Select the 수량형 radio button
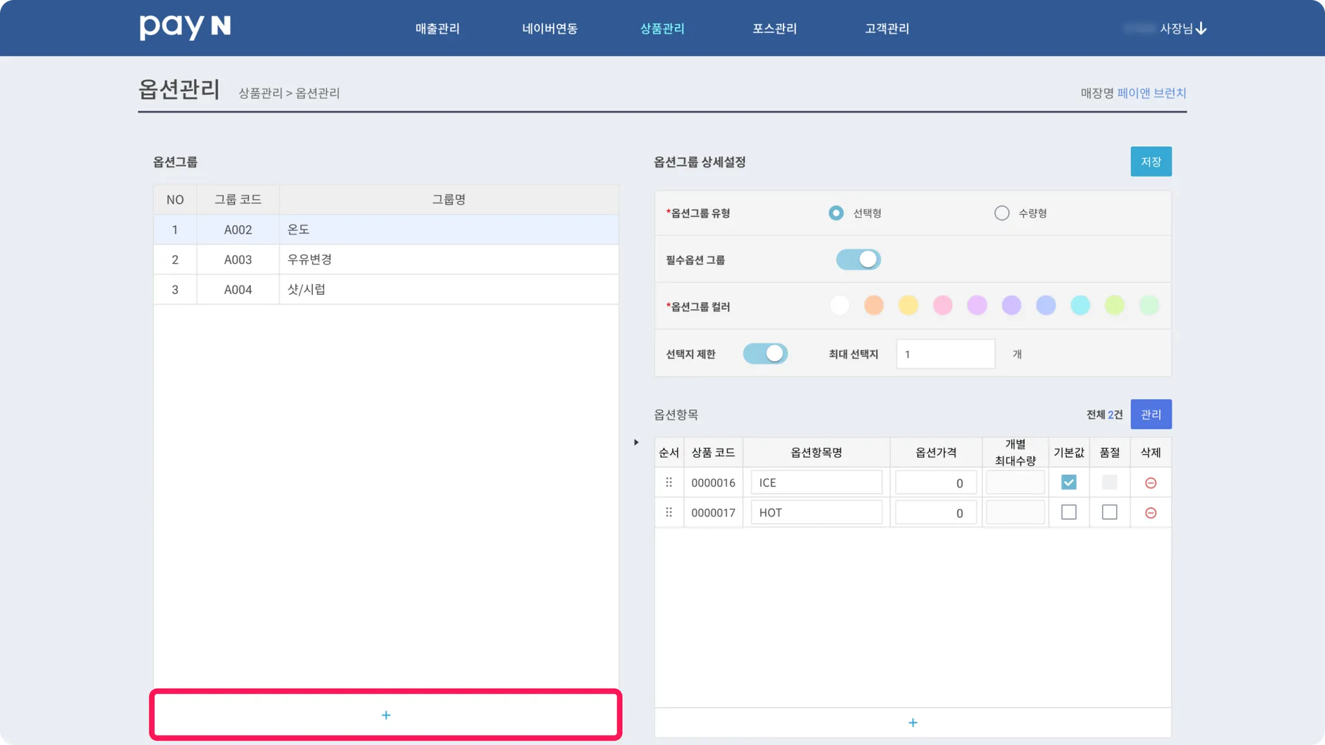 click(1002, 213)
